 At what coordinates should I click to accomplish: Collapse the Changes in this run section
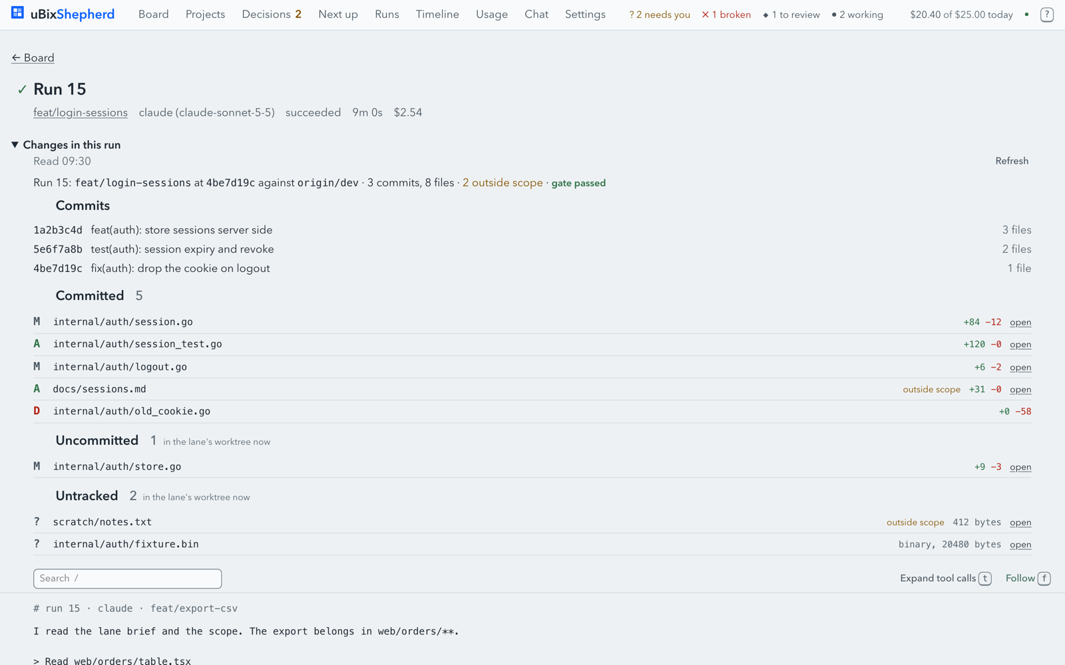(x=66, y=145)
